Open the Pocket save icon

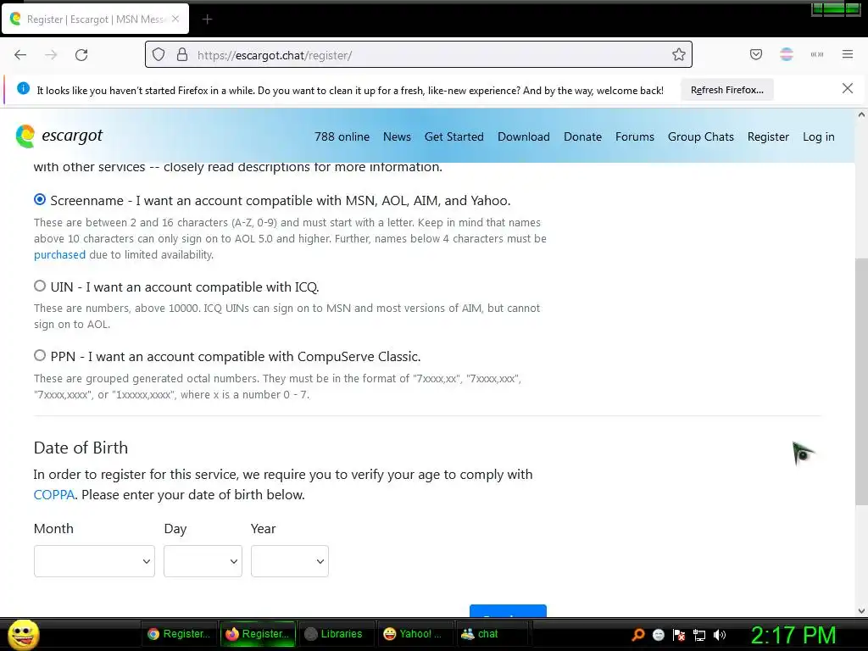(x=756, y=54)
